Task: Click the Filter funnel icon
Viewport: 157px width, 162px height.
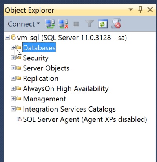Action: (89, 23)
